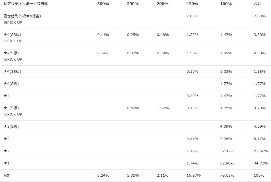Select the ★2 row label
The height and width of the screenshot is (182, 271).
click(7, 151)
